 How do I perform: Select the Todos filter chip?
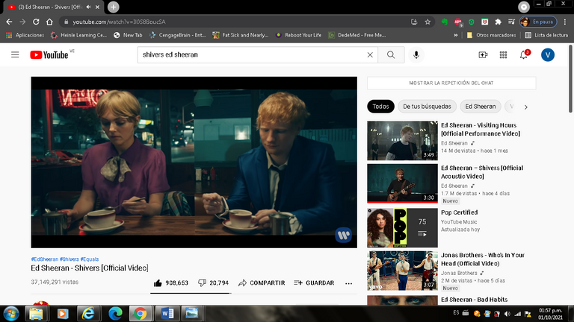(380, 107)
